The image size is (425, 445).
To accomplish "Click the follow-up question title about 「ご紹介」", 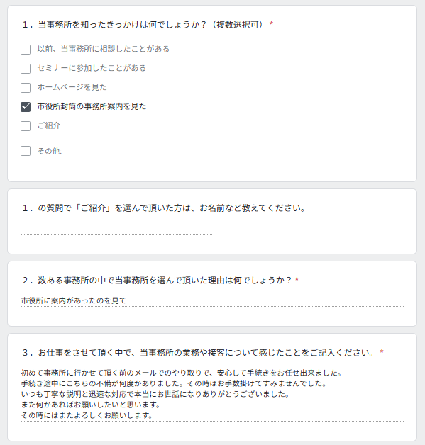I will tap(164, 208).
